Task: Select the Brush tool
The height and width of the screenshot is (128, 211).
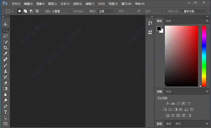Action: coord(5,65)
